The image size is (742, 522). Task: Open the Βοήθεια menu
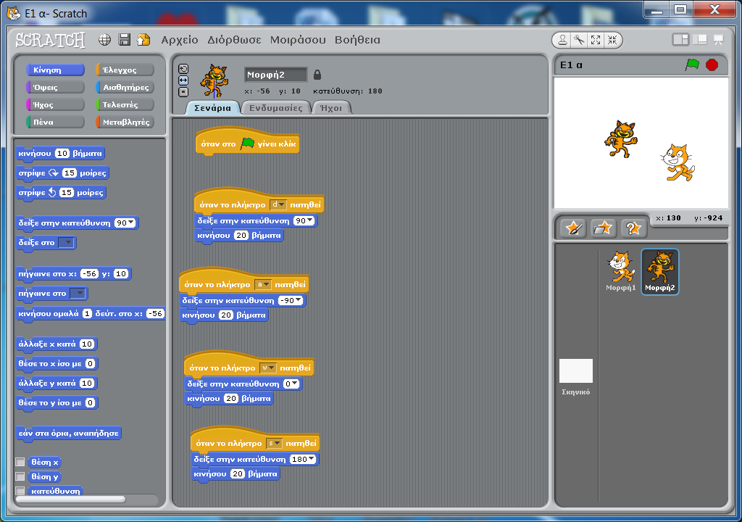click(357, 40)
